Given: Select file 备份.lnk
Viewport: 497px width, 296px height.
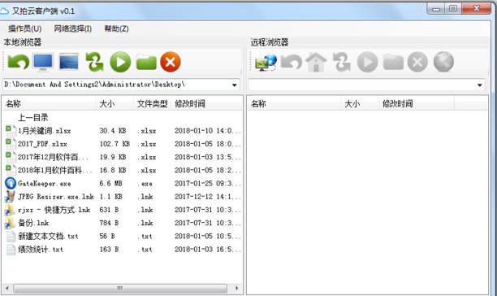Looking at the screenshot, I should tap(33, 223).
